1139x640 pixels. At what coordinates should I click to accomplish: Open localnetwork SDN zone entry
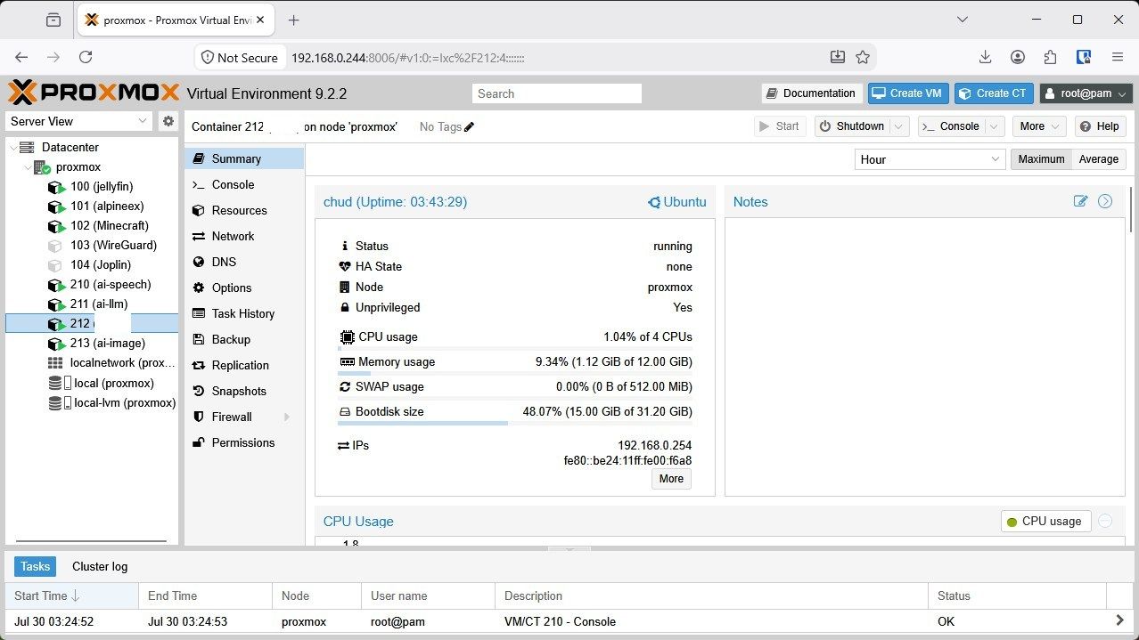coord(122,362)
